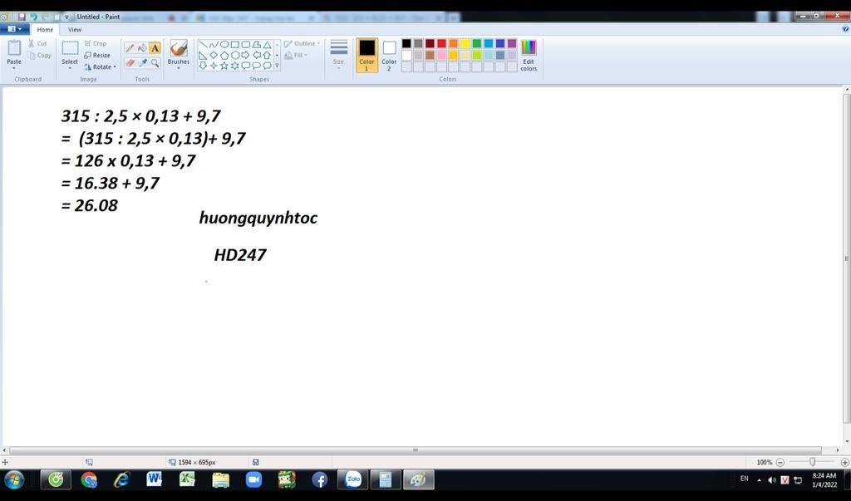Click the Resize button
This screenshot has height=501, width=851.
[97, 55]
